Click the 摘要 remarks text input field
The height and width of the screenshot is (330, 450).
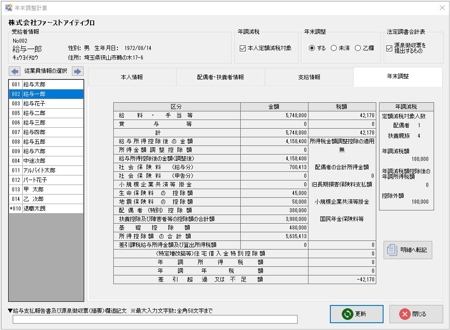click(x=155, y=319)
